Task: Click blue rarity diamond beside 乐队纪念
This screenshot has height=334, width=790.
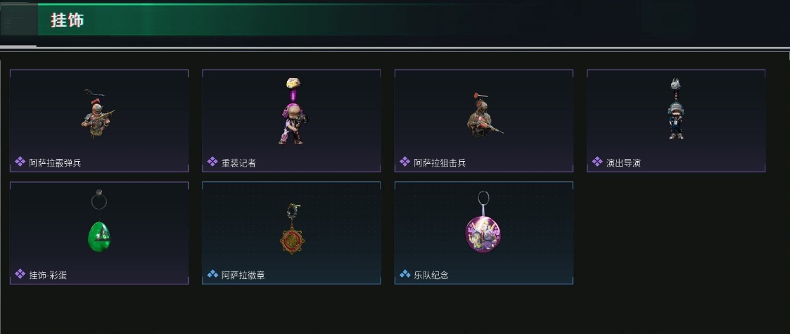Action: tap(405, 274)
